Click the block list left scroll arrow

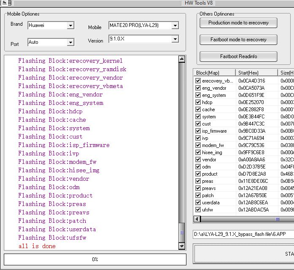(x=197, y=219)
